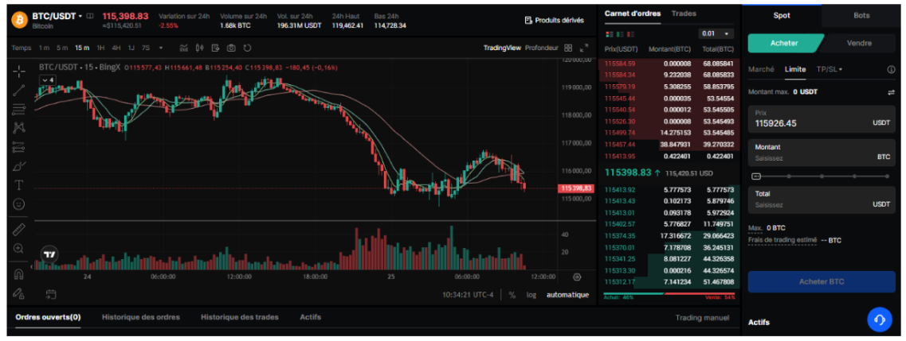Image resolution: width=906 pixels, height=341 pixels.
Task: Click the chart template save icon
Action: pyautogui.click(x=215, y=48)
